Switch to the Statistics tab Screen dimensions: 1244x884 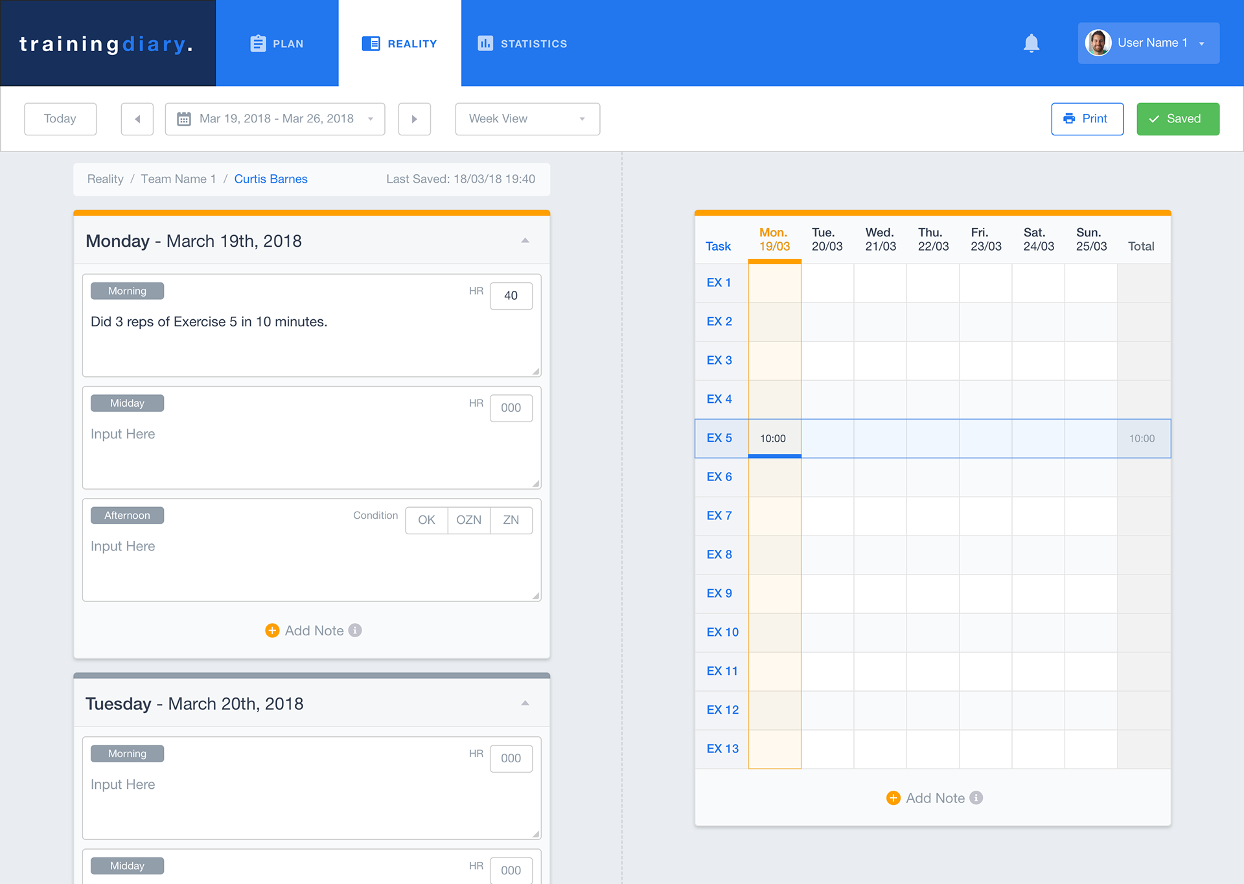click(x=522, y=43)
